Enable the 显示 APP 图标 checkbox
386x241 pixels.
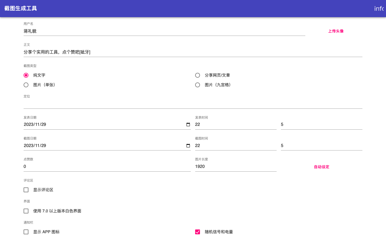pyautogui.click(x=26, y=232)
